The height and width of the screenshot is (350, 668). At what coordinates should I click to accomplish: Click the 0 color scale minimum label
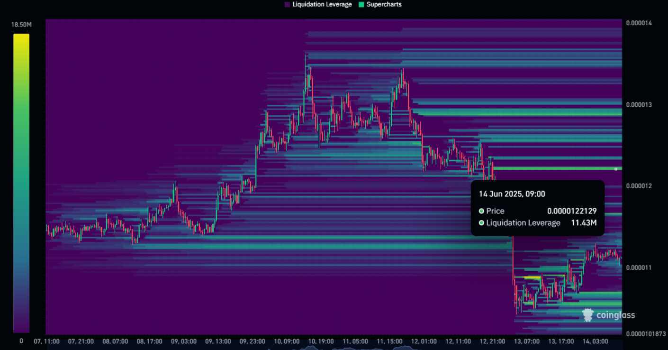click(21, 341)
